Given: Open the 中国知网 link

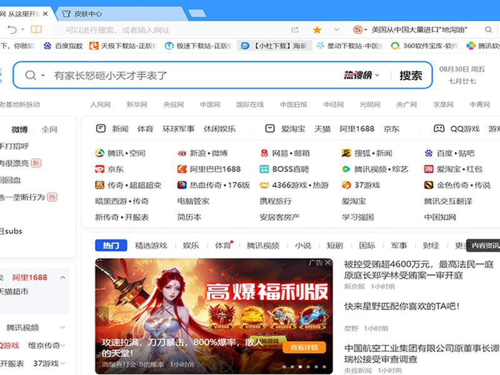Looking at the screenshot, I should coord(440,217).
